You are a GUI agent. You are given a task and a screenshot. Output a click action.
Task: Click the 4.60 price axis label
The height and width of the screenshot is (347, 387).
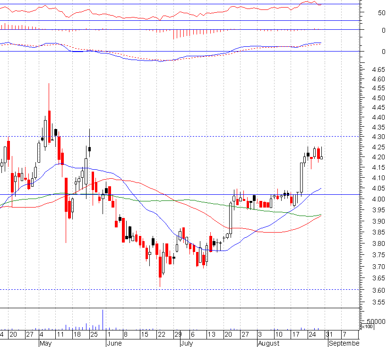[378, 79]
